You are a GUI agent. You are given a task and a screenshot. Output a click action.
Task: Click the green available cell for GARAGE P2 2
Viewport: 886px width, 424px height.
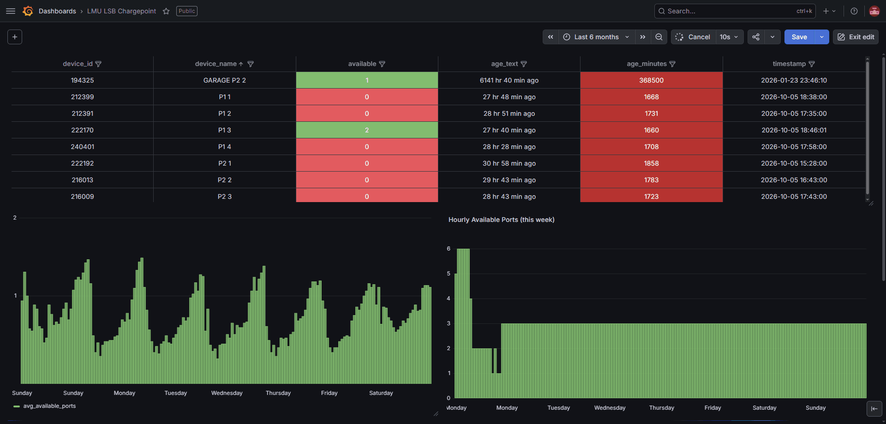tap(367, 80)
